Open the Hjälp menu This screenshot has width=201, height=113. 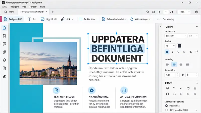(42, 7)
